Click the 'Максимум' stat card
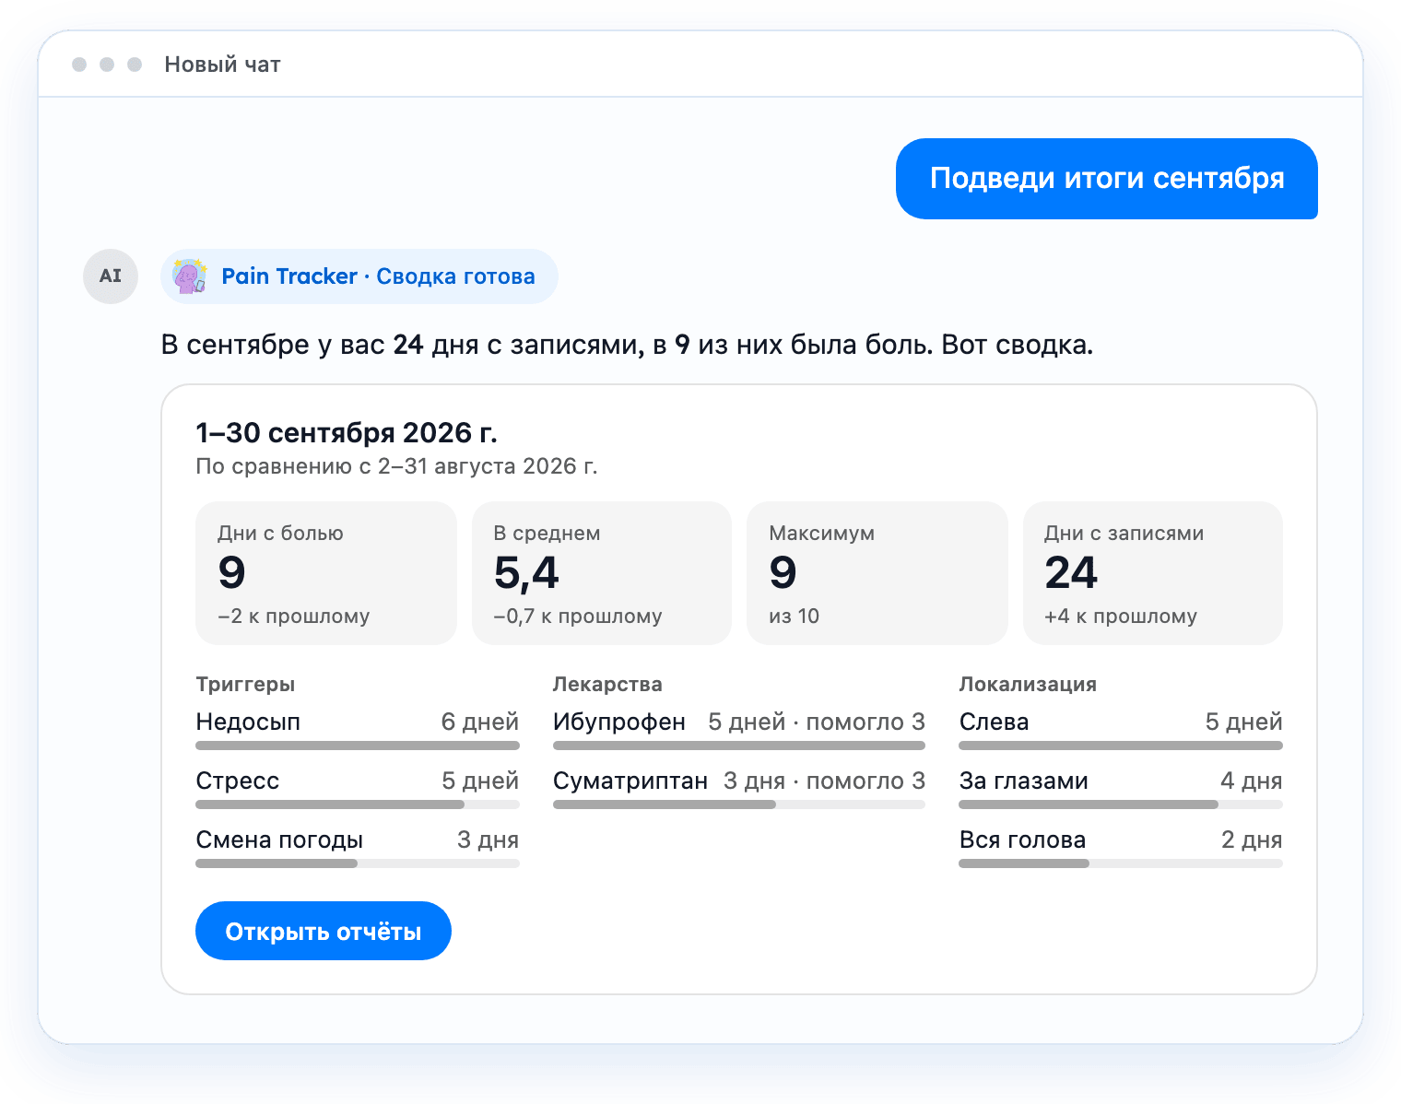Viewport: 1401px width, 1104px height. 877,573
